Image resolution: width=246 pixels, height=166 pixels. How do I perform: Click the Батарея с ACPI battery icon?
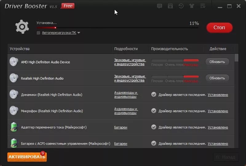pyautogui.click(x=14, y=143)
